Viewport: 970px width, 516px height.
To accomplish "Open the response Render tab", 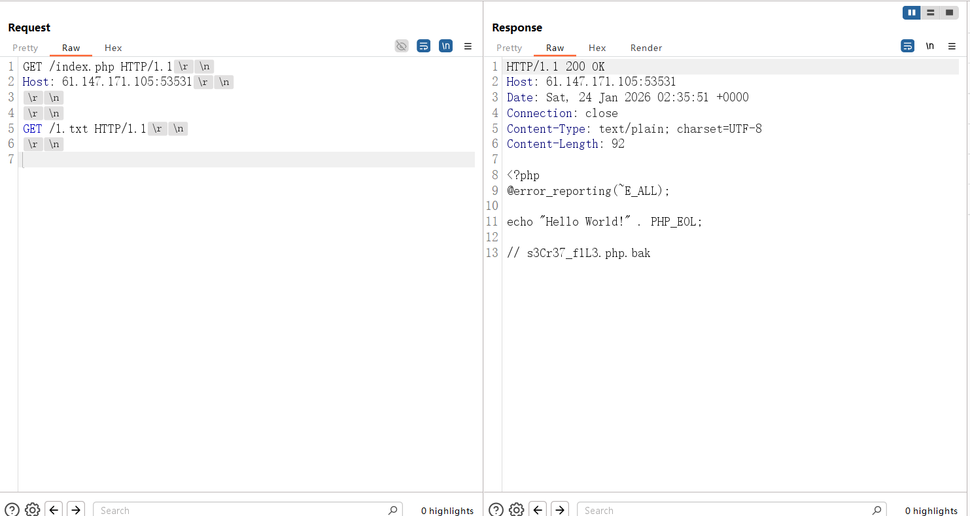I will [x=646, y=48].
